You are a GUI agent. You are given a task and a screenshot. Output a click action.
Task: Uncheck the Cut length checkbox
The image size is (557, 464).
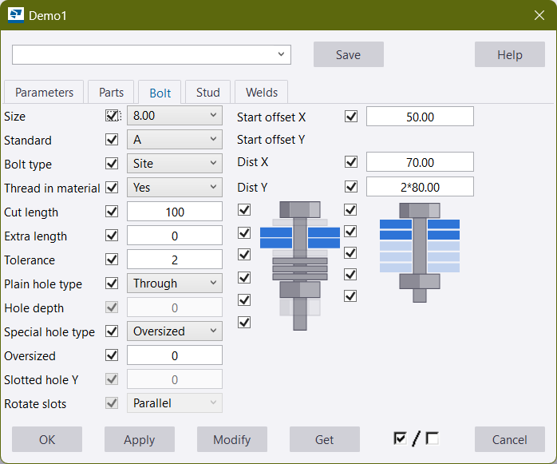(x=112, y=212)
